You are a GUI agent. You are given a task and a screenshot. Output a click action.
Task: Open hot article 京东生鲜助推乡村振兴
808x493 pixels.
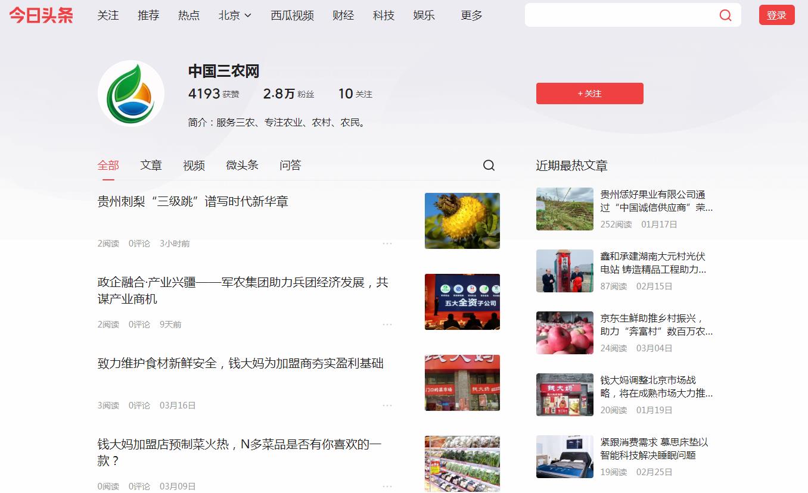657,325
